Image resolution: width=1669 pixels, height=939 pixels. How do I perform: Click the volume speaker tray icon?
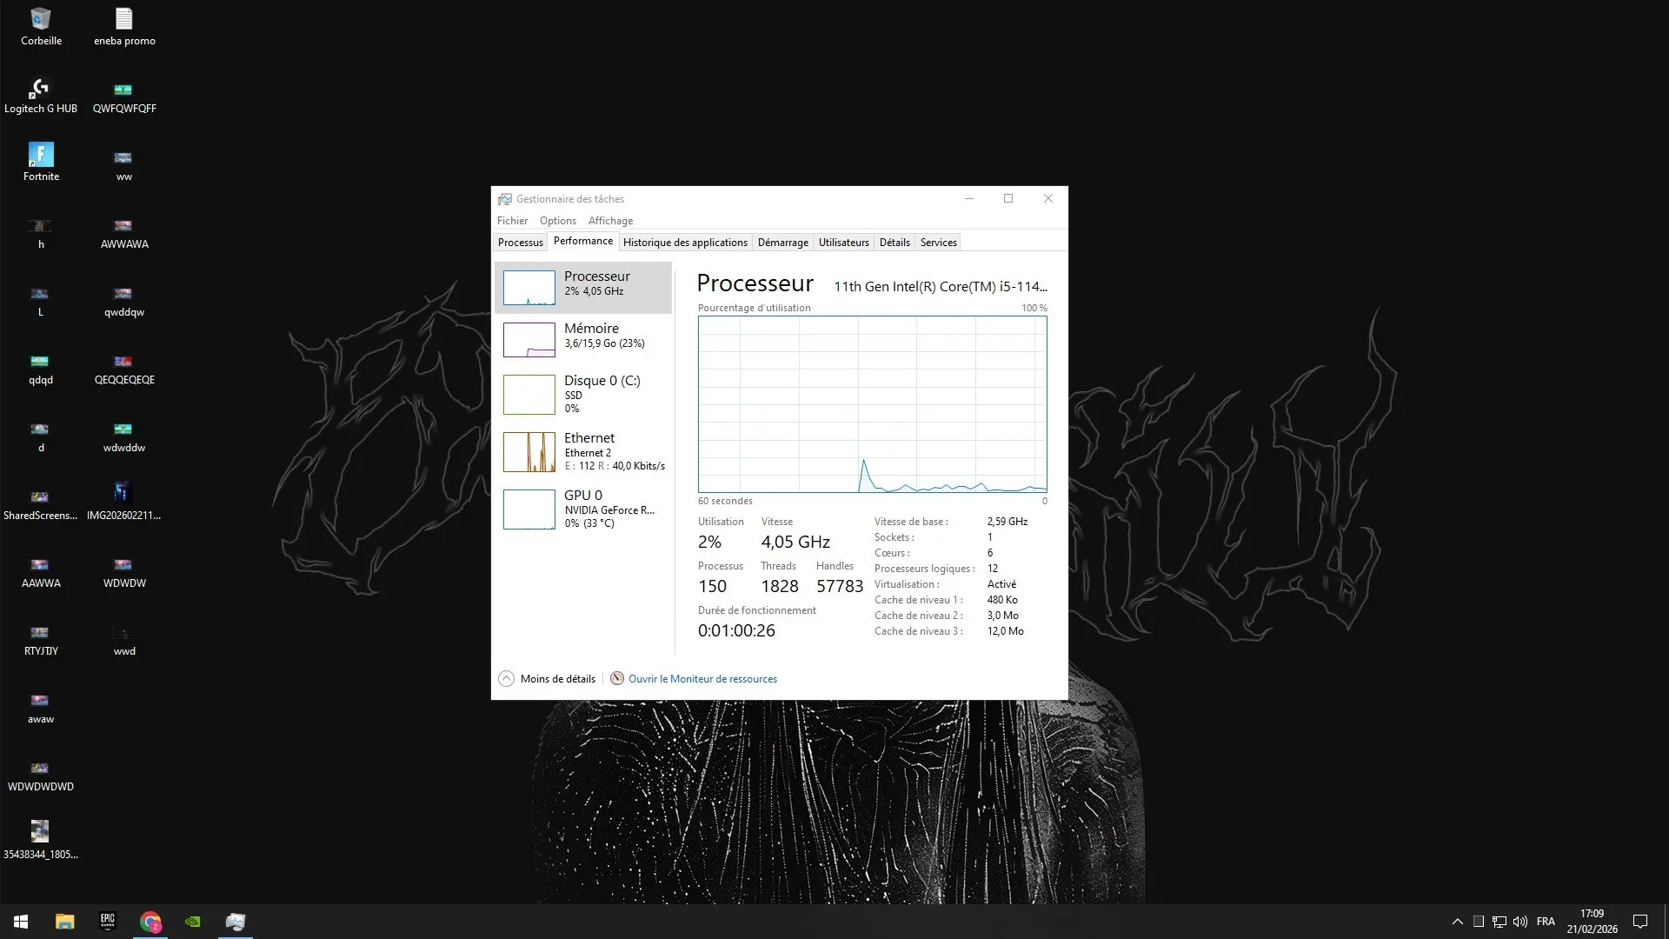click(x=1519, y=922)
